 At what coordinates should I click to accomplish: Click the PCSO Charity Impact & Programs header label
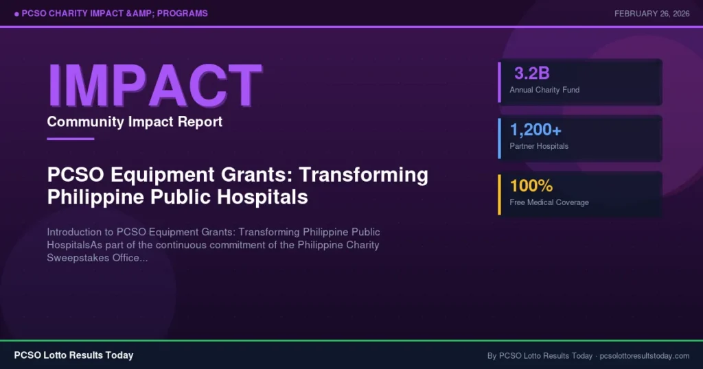click(115, 14)
